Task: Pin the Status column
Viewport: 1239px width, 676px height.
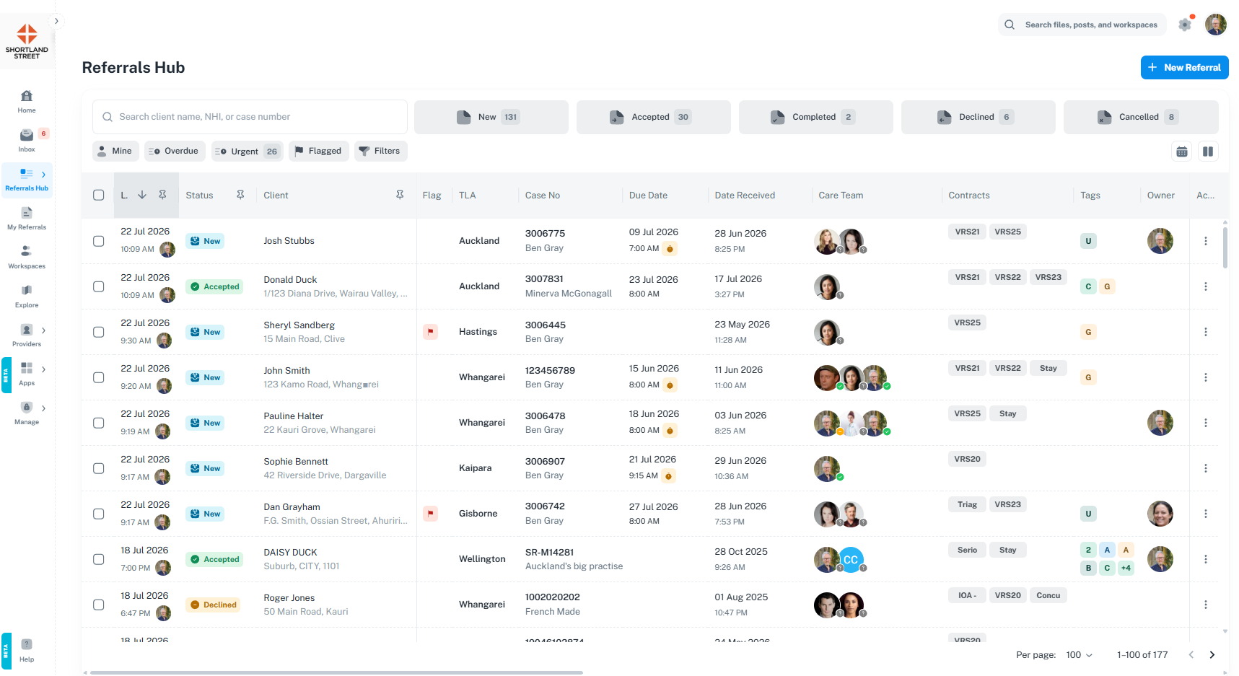Action: [x=240, y=195]
